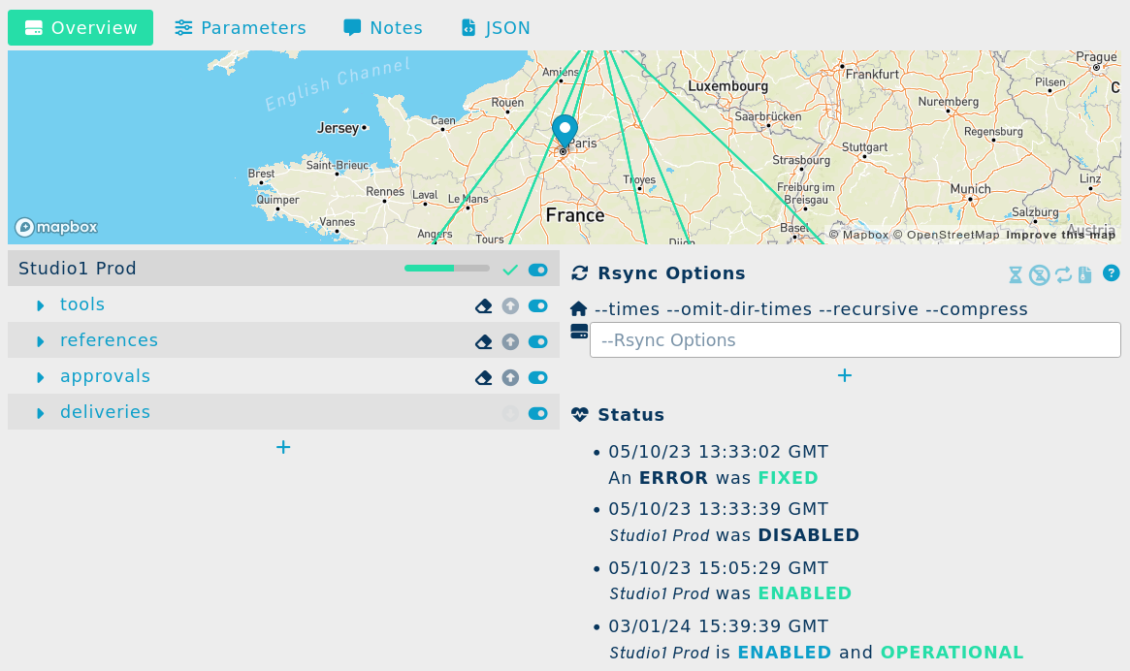Image resolution: width=1130 pixels, height=671 pixels.
Task: Add a new folder with plus below deliveries
Action: click(x=283, y=447)
